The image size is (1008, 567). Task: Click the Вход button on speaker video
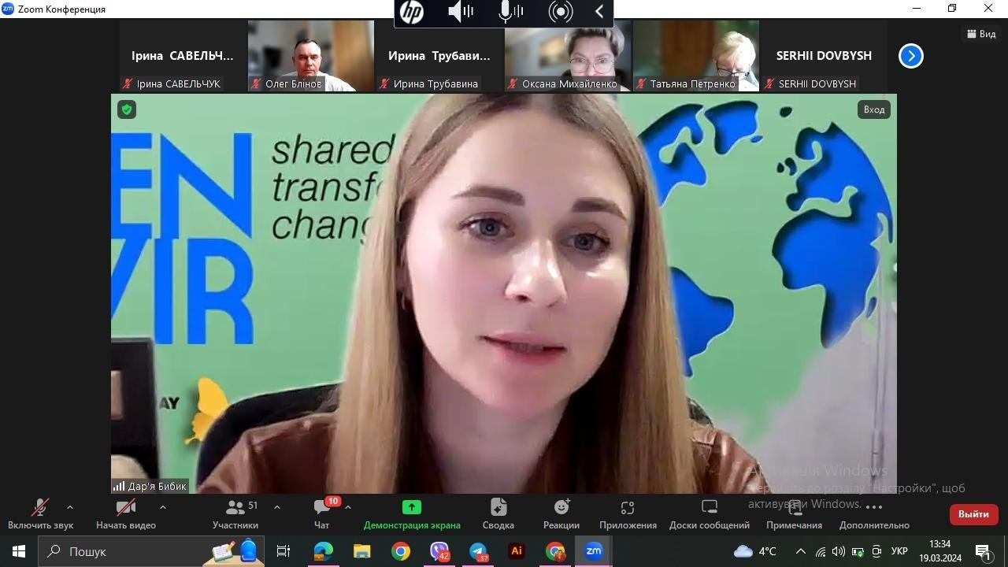pyautogui.click(x=874, y=109)
